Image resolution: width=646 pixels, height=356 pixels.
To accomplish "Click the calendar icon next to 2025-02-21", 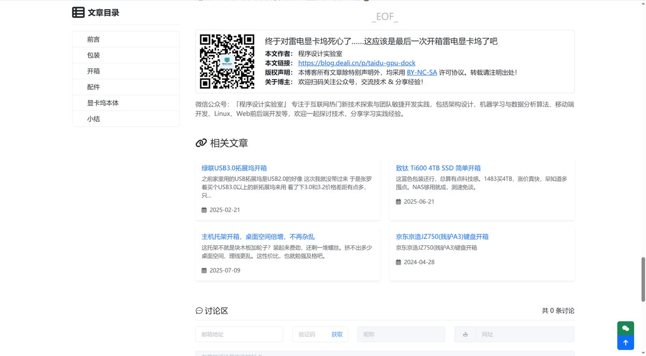I will [x=204, y=210].
